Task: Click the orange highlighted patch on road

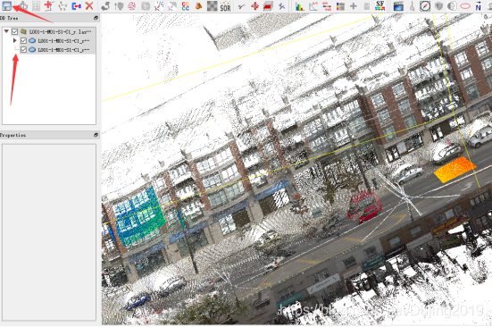Action: (x=454, y=170)
